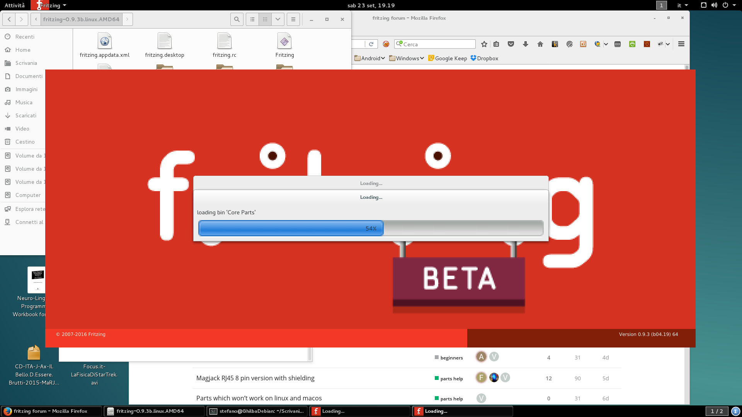Expand the Android bookmarks folder
Image resolution: width=742 pixels, height=417 pixels.
(x=369, y=58)
